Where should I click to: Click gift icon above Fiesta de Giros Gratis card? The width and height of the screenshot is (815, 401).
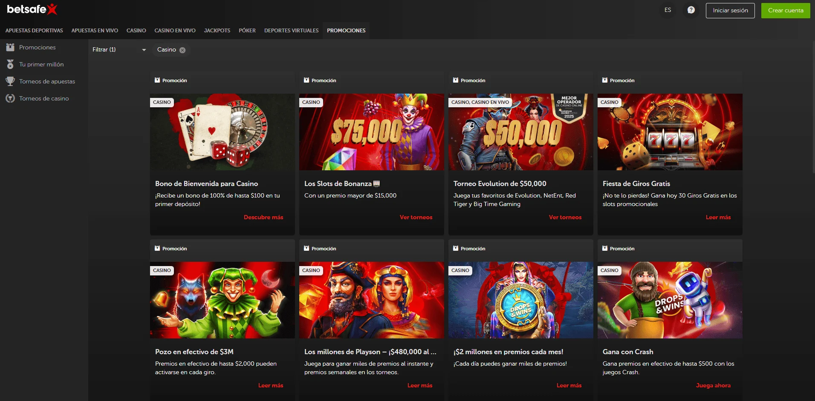[x=605, y=80]
